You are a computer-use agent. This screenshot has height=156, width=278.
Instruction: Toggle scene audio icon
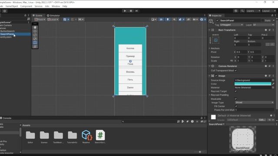click(x=174, y=19)
